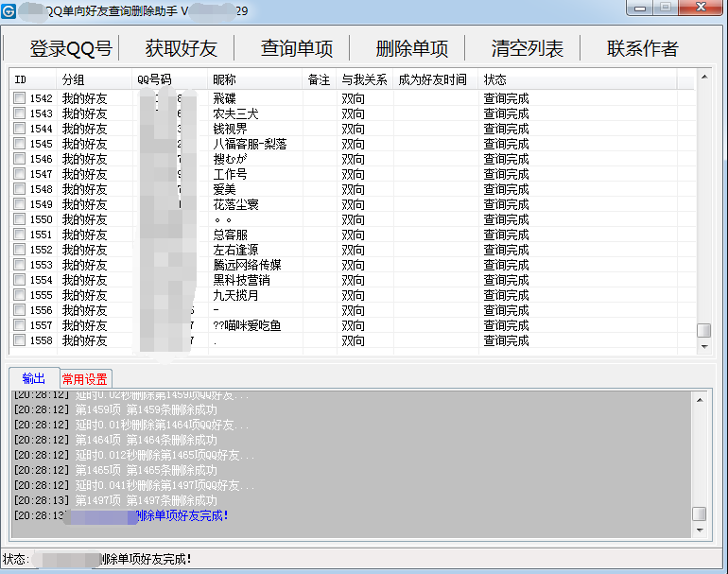Select the nickname 工作号

pos(231,174)
